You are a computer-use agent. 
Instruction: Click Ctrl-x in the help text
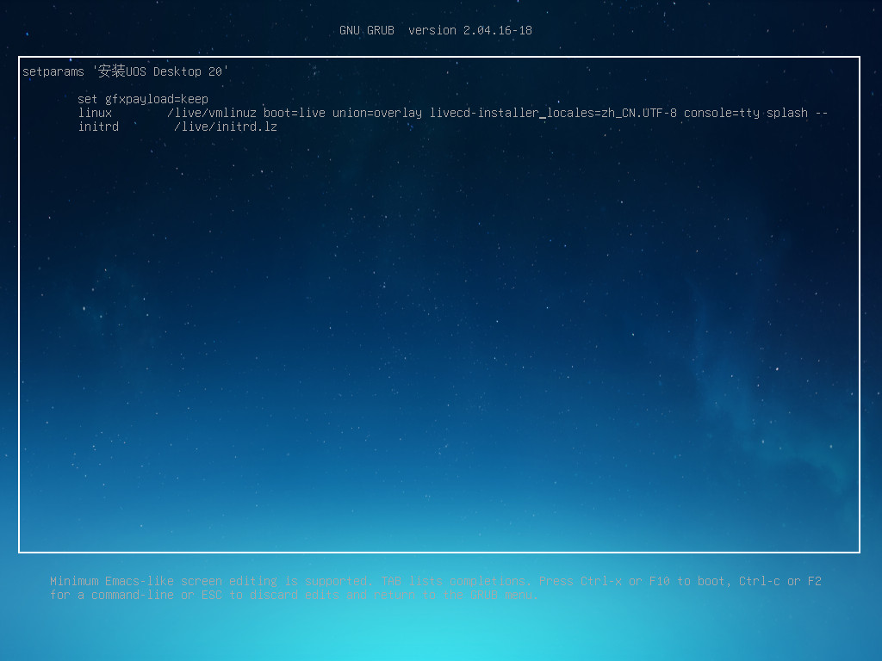click(x=600, y=581)
